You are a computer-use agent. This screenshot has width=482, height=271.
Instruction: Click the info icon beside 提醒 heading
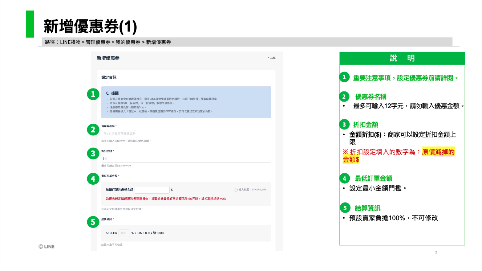[x=108, y=93]
